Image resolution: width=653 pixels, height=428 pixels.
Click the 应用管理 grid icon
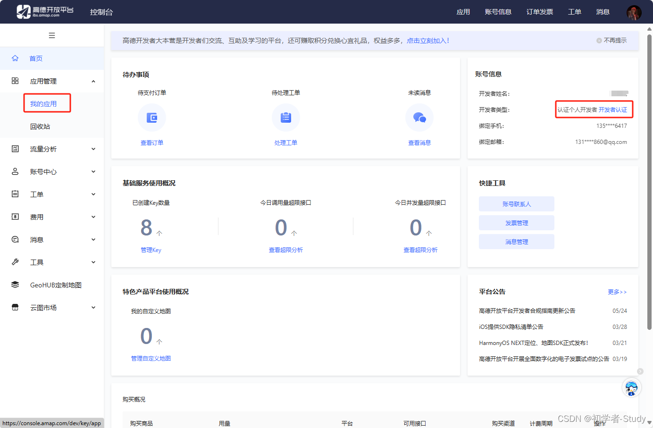[15, 81]
